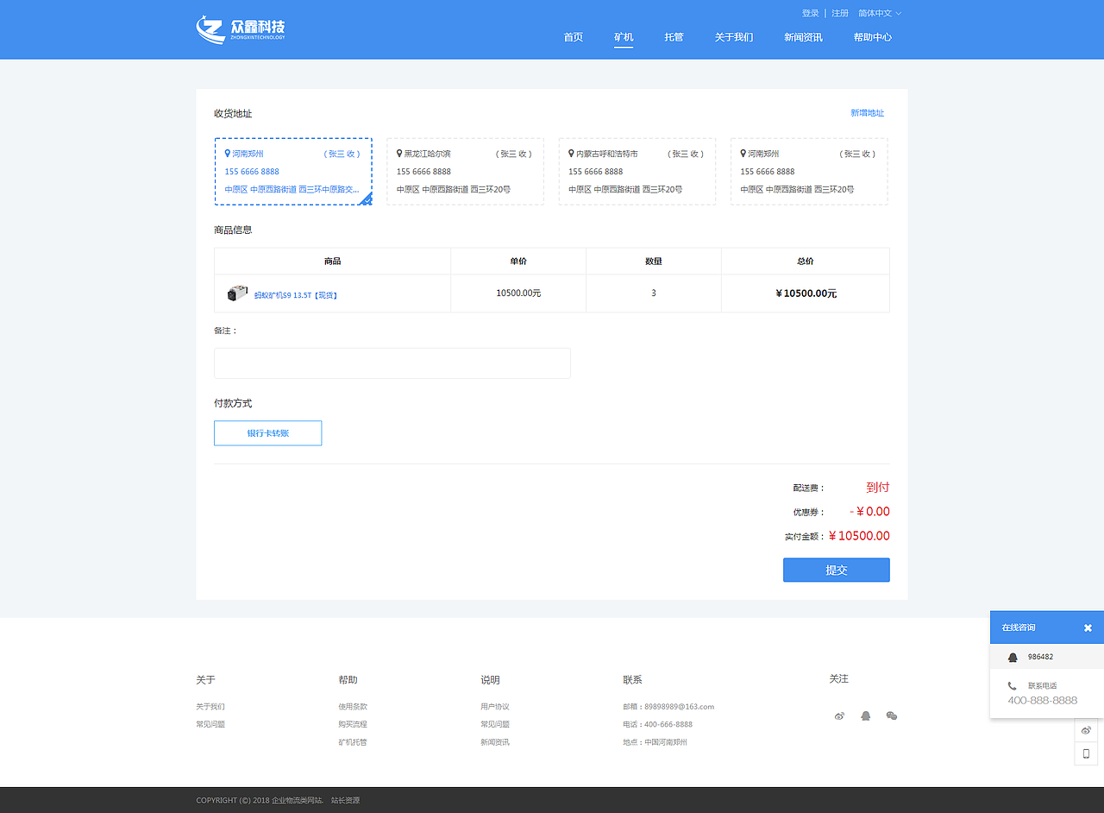Open 新闻资讯 in the top navigation
This screenshot has width=1104, height=813.
tap(803, 37)
